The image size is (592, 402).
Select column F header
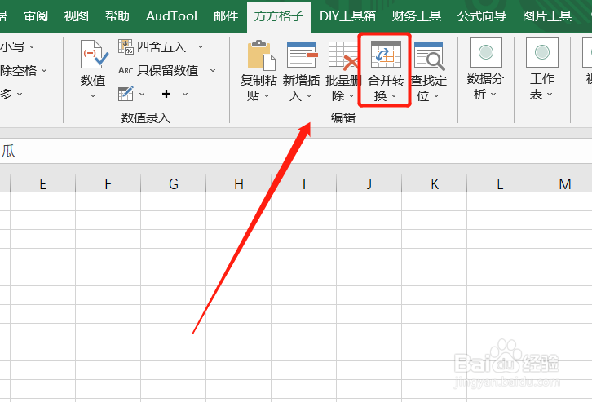[x=108, y=183]
